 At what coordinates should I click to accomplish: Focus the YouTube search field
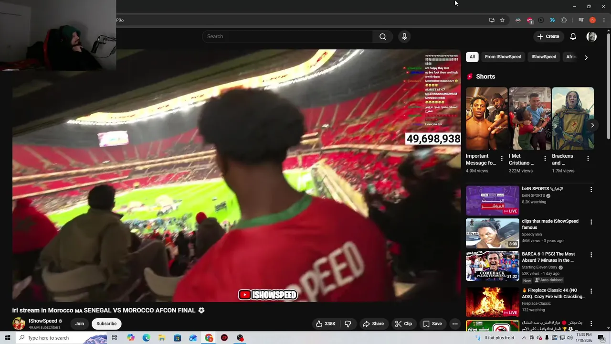coord(287,37)
